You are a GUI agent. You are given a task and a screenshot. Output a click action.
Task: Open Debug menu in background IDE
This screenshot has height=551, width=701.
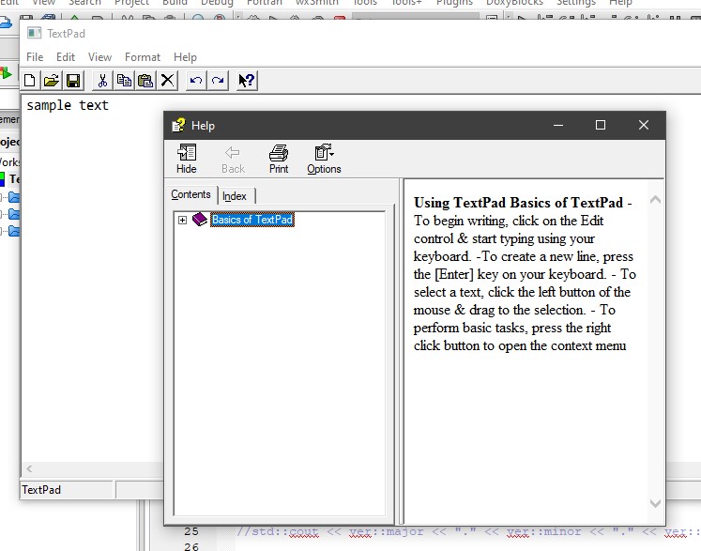click(x=217, y=3)
